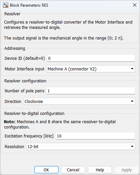Click the Number of pole pairs label

[x=24, y=91]
